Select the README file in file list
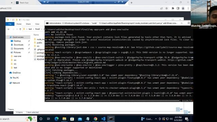Screen dimensions: 217x122 pos(39,59)
